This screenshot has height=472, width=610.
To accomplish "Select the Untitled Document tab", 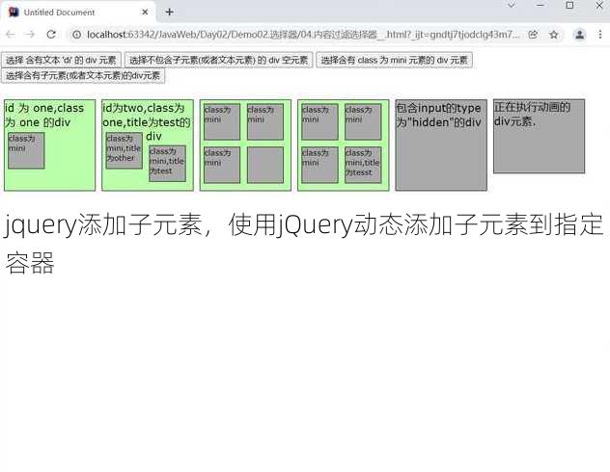I will tap(78, 12).
